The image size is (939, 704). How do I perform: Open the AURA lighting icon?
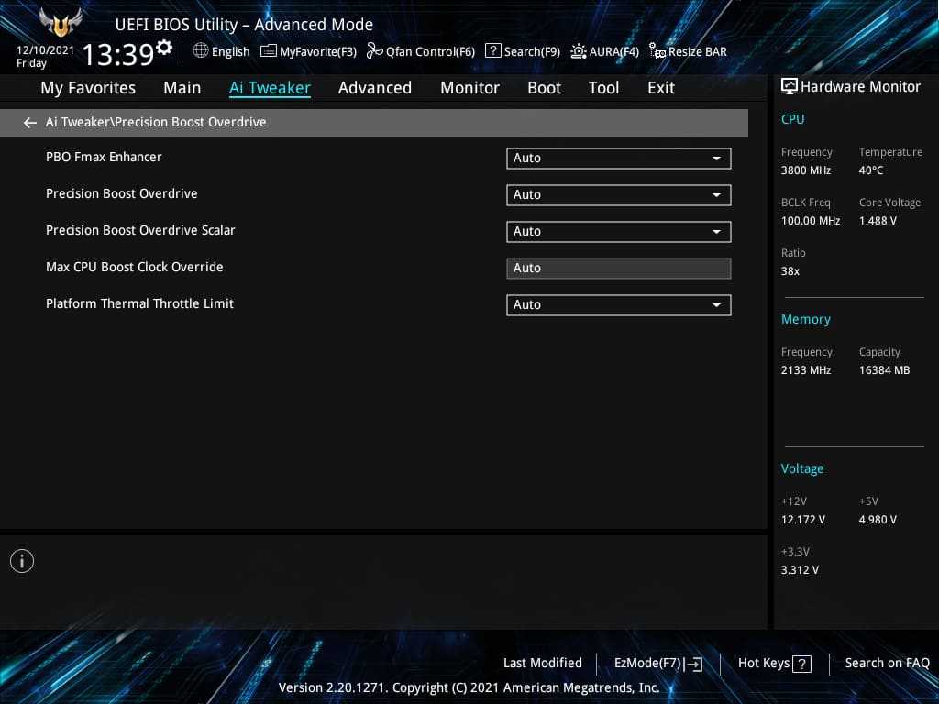click(x=578, y=51)
